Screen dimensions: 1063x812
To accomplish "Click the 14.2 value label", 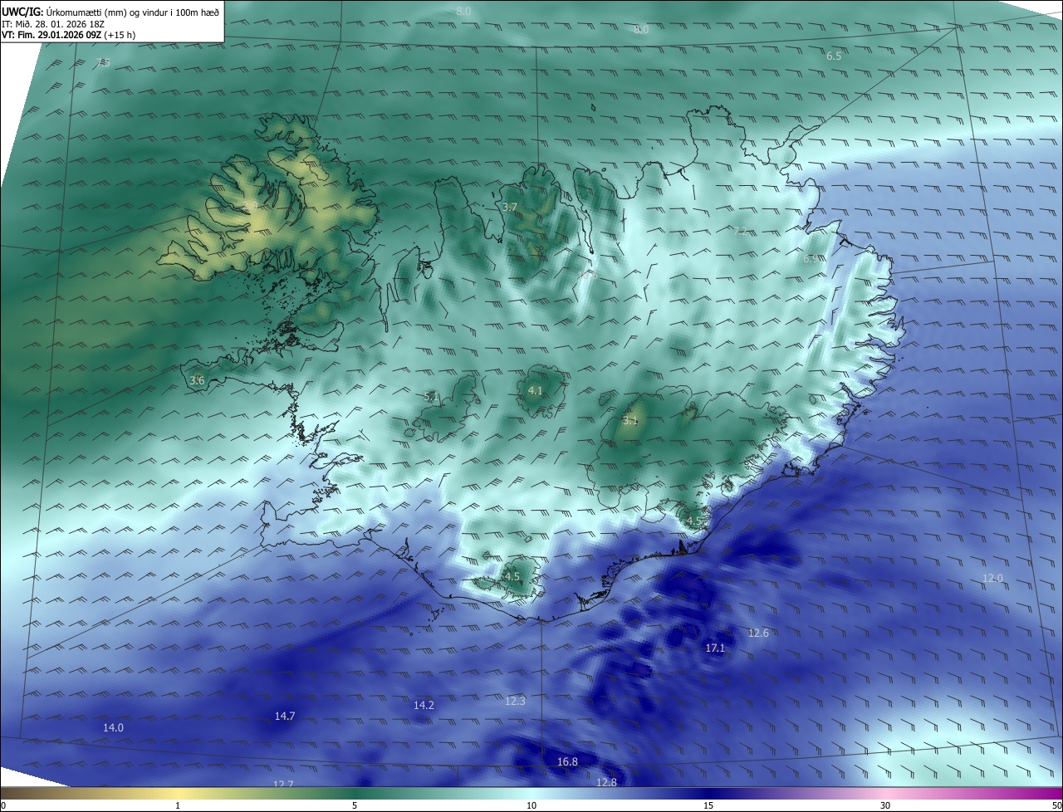I will (x=424, y=705).
